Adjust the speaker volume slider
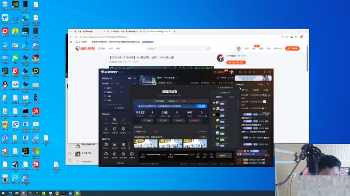 click(x=181, y=155)
